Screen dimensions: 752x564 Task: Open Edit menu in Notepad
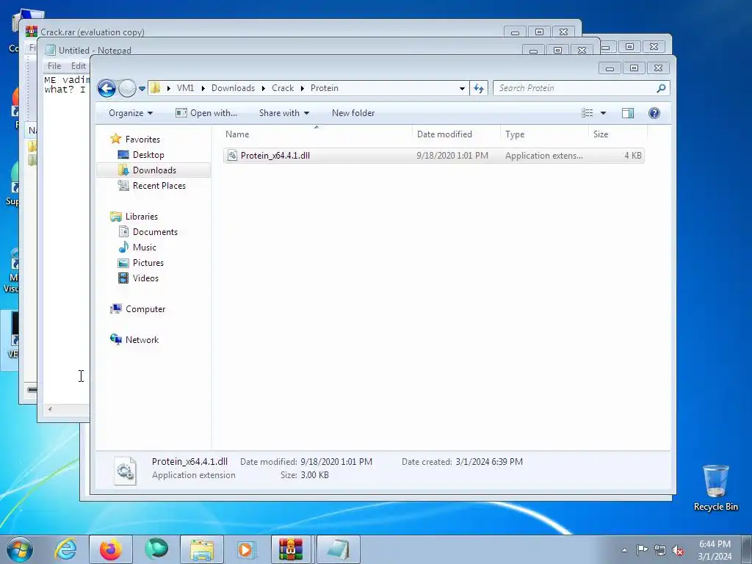pyautogui.click(x=78, y=66)
